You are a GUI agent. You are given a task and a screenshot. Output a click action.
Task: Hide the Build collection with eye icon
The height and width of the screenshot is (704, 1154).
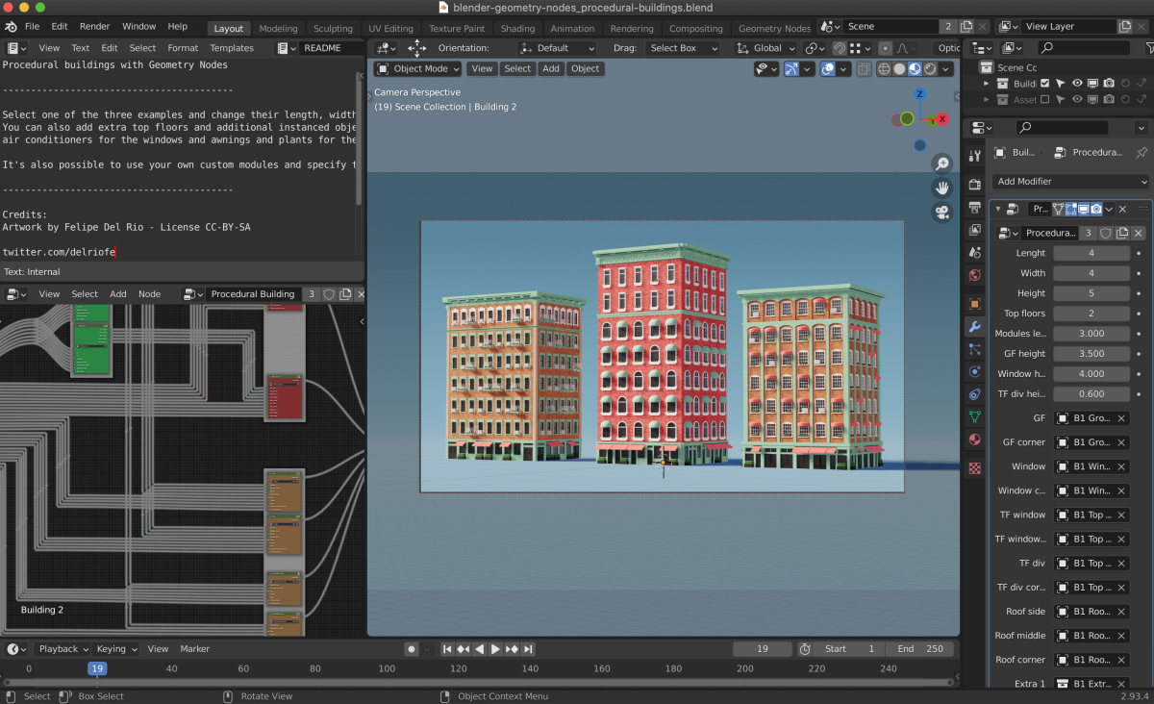(1077, 84)
